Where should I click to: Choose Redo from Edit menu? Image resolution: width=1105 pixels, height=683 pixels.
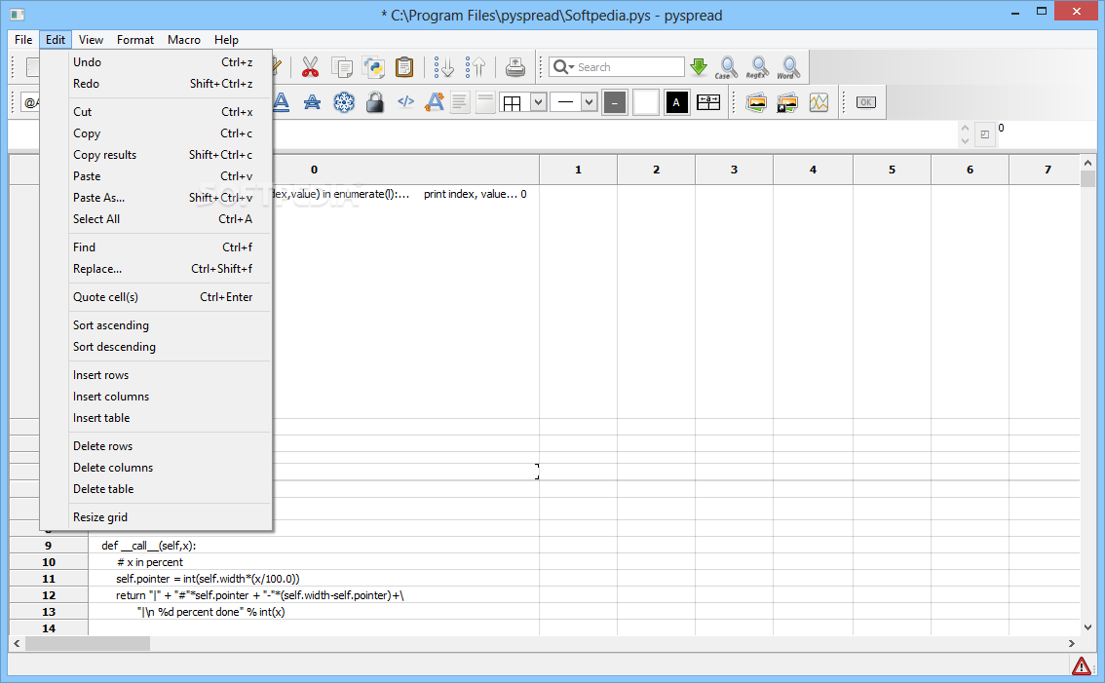pyautogui.click(x=156, y=83)
